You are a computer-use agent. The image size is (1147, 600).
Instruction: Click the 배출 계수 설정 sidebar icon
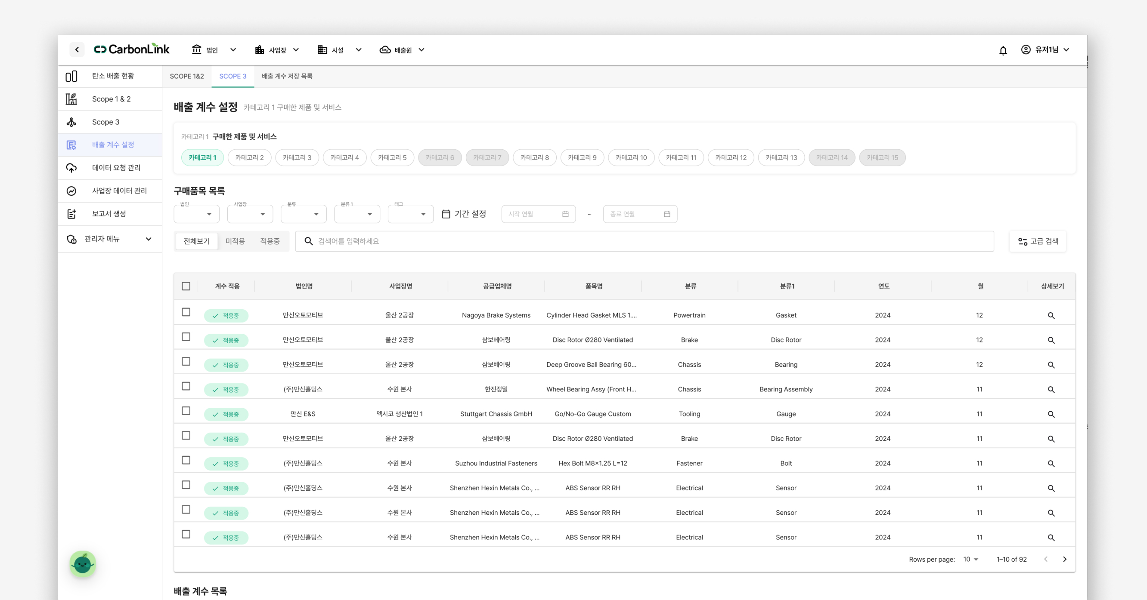[71, 145]
